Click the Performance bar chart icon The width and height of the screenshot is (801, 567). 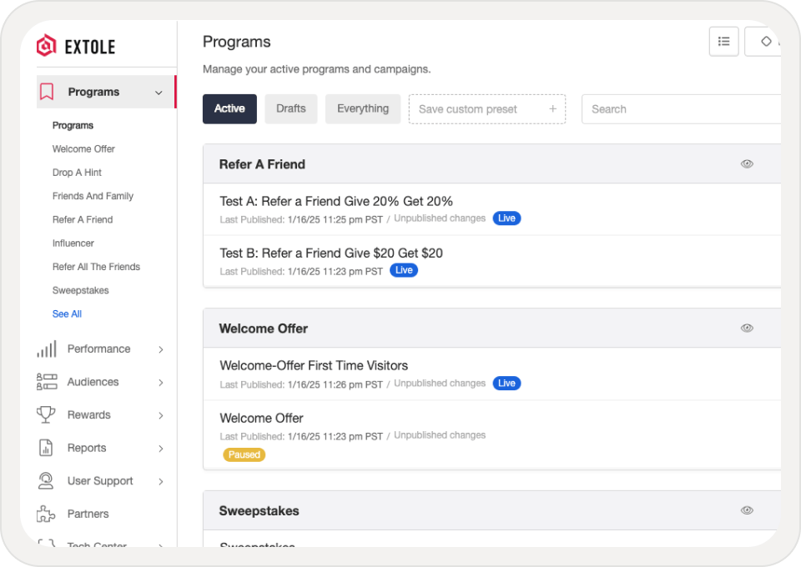tap(47, 349)
